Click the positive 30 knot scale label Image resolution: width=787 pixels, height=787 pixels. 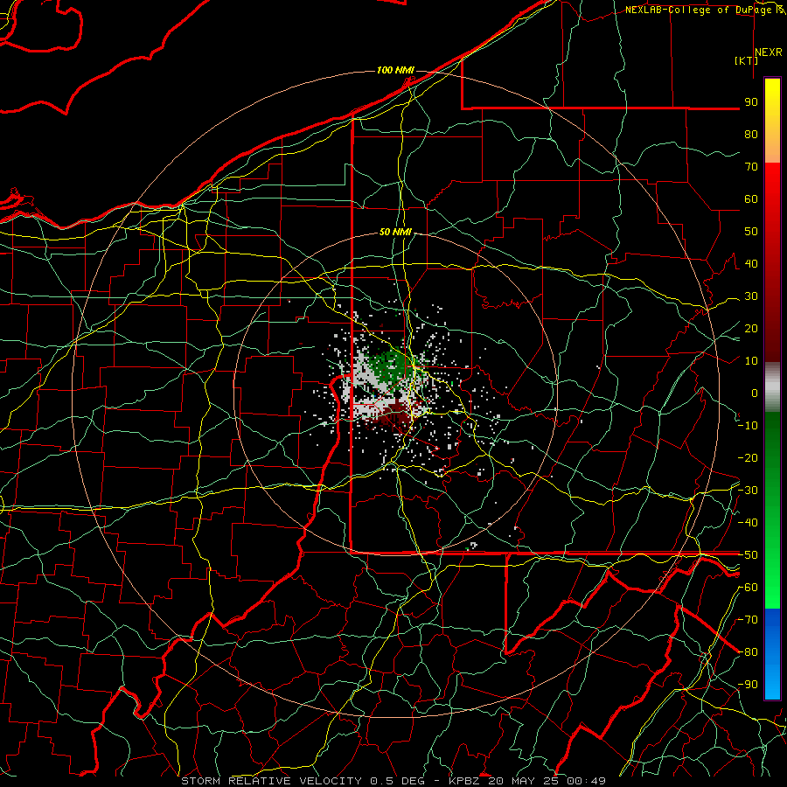751,296
